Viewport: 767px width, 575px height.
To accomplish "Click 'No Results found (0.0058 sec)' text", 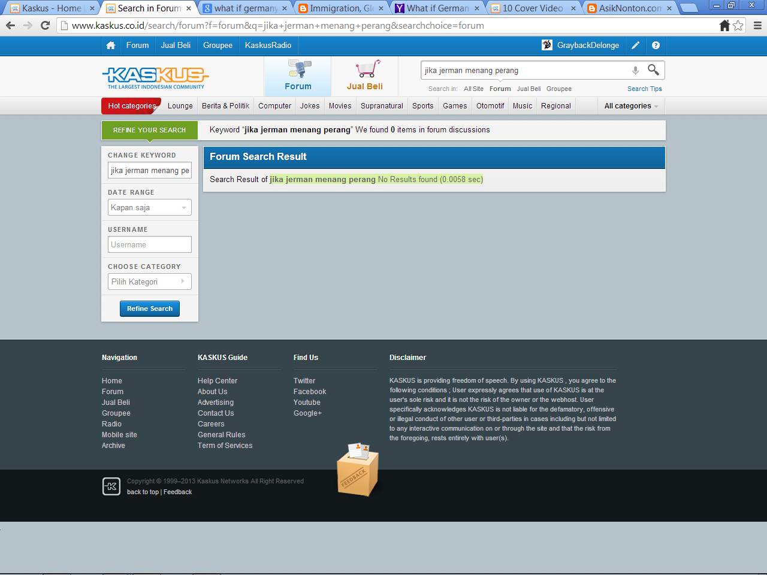I will click(x=430, y=180).
